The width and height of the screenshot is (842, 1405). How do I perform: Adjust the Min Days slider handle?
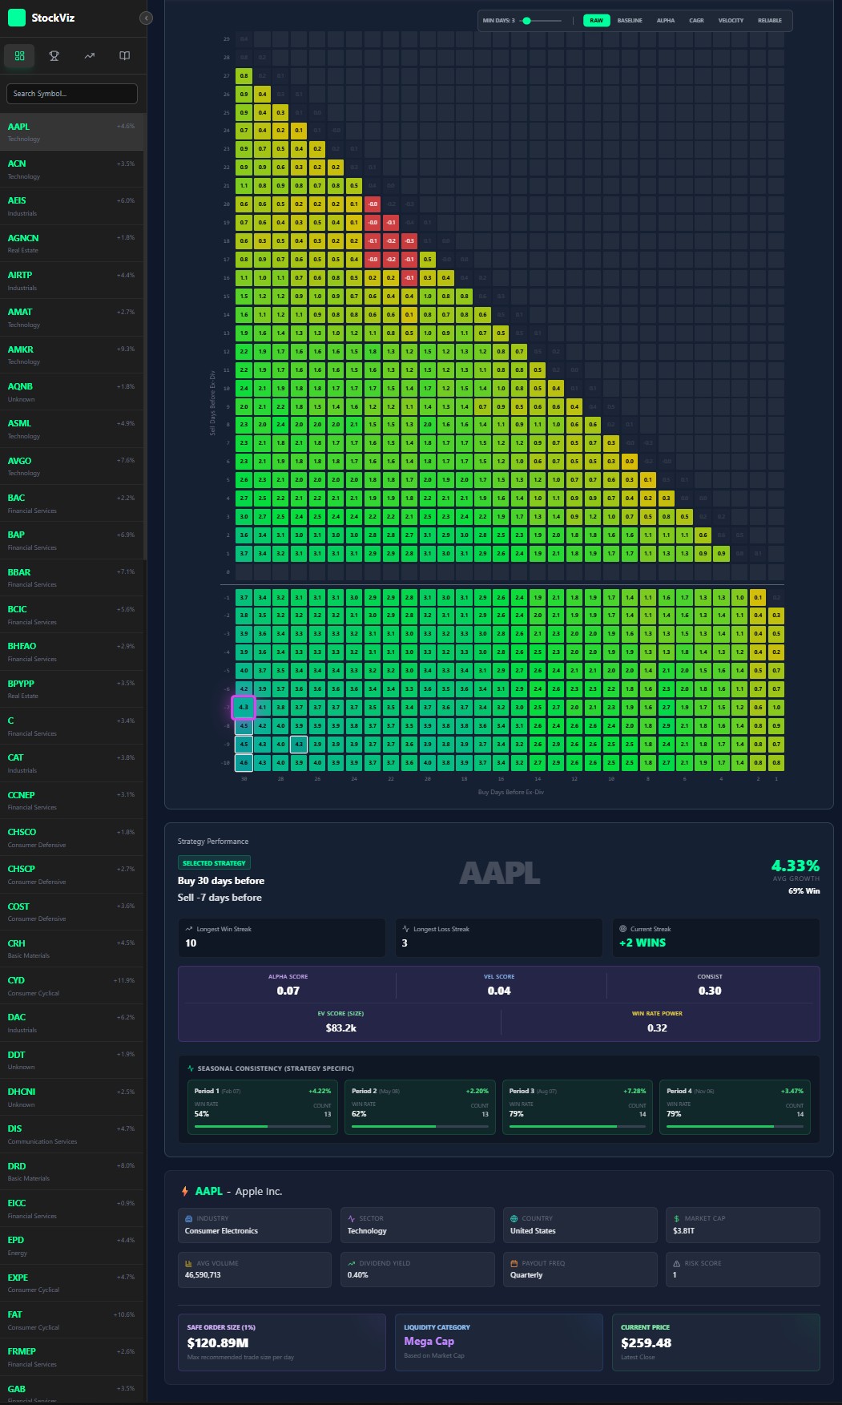pyautogui.click(x=526, y=21)
